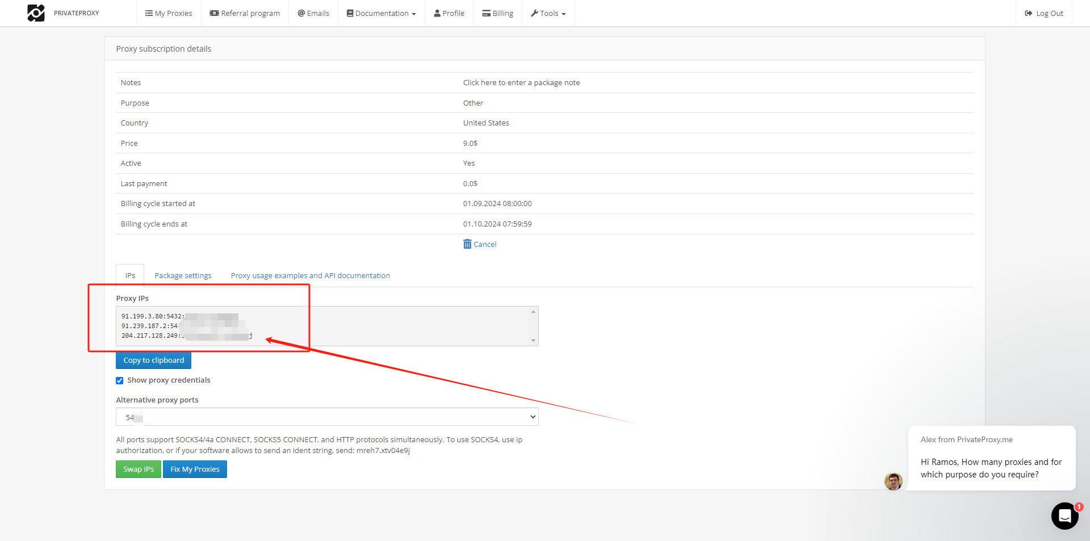The width and height of the screenshot is (1090, 541).
Task: Open the Profile page
Action: pyautogui.click(x=449, y=13)
